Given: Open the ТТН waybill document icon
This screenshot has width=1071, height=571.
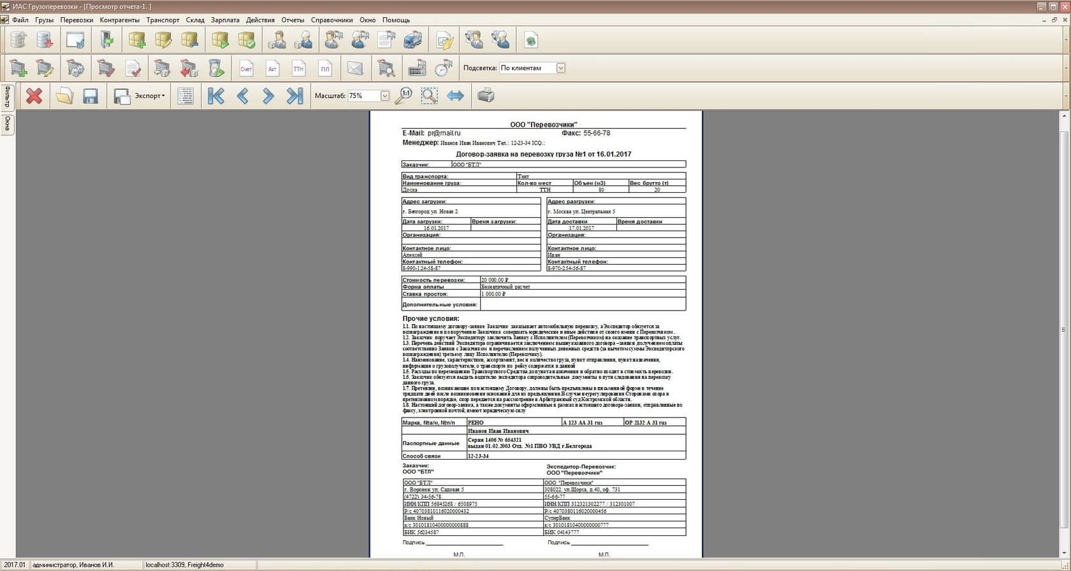Looking at the screenshot, I should click(x=298, y=67).
